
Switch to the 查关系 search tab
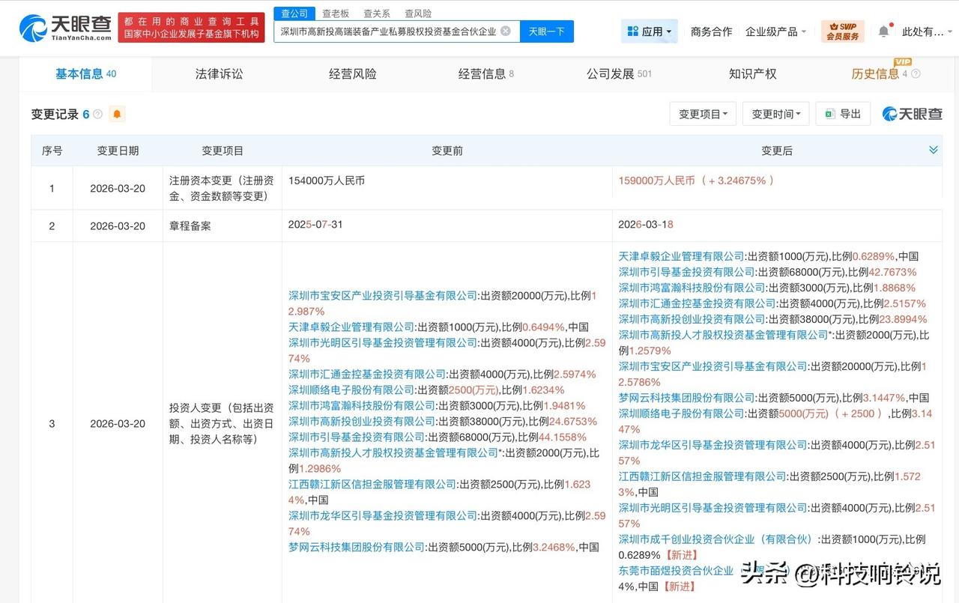[377, 13]
